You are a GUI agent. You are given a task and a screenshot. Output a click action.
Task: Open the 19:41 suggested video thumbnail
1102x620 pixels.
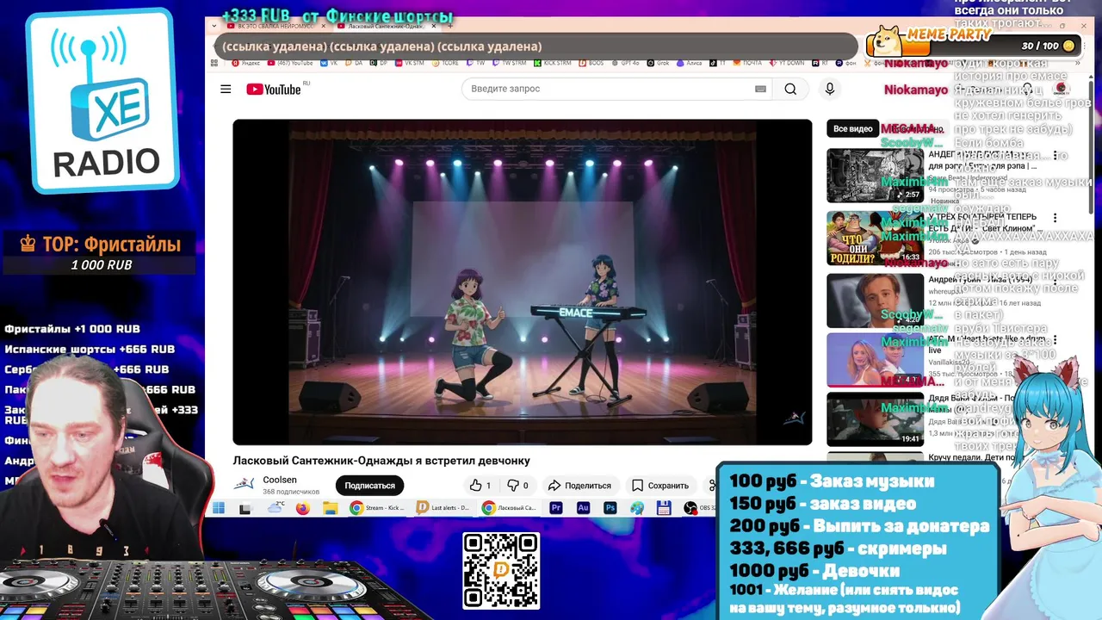[875, 419]
